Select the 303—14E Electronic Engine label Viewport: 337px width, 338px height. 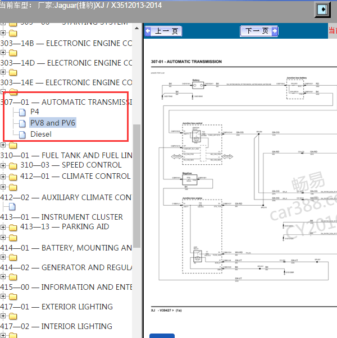66,82
